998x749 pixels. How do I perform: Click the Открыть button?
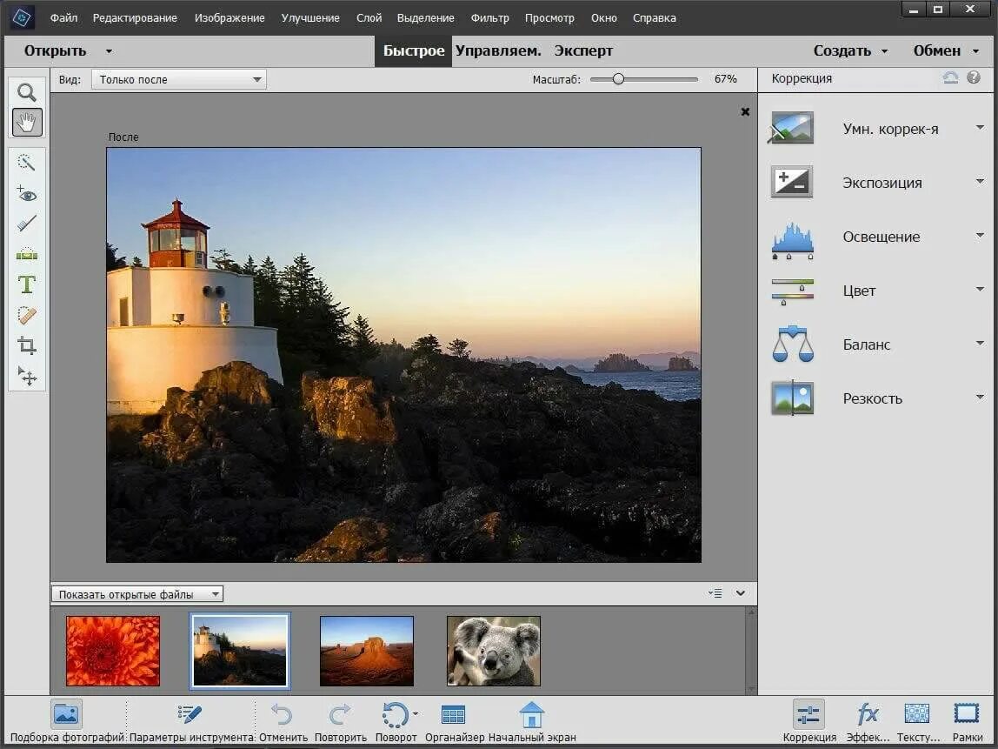click(55, 51)
